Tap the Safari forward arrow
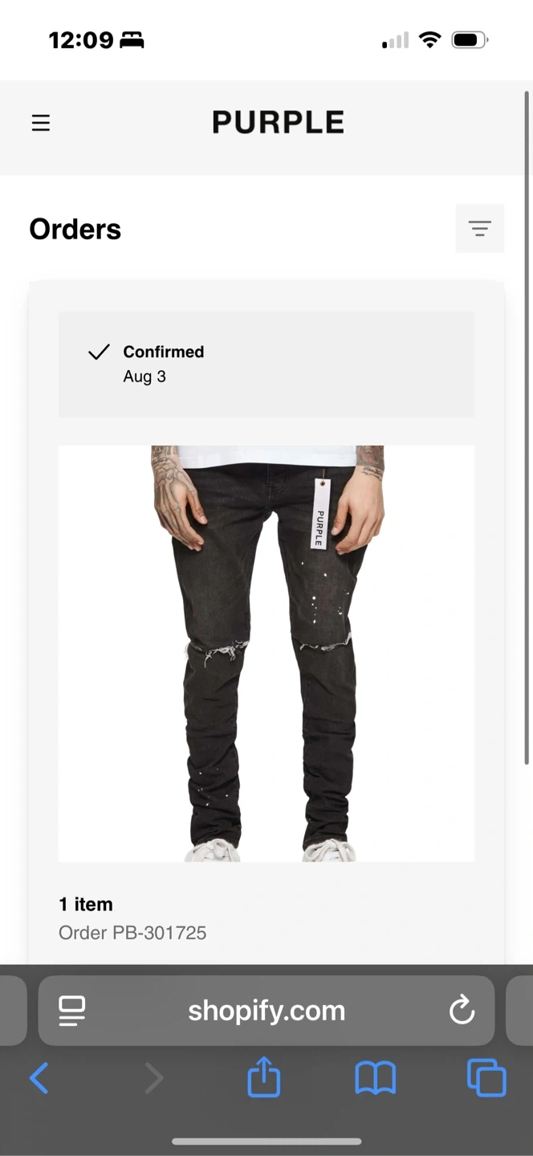 pyautogui.click(x=154, y=1078)
